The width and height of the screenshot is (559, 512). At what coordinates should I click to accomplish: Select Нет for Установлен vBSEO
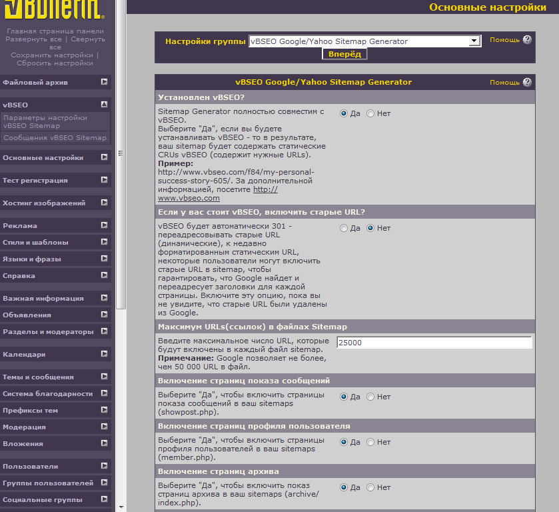[370, 113]
